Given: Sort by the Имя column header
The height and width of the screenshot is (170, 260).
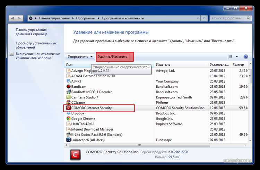Looking at the screenshot, I should click(x=109, y=64).
